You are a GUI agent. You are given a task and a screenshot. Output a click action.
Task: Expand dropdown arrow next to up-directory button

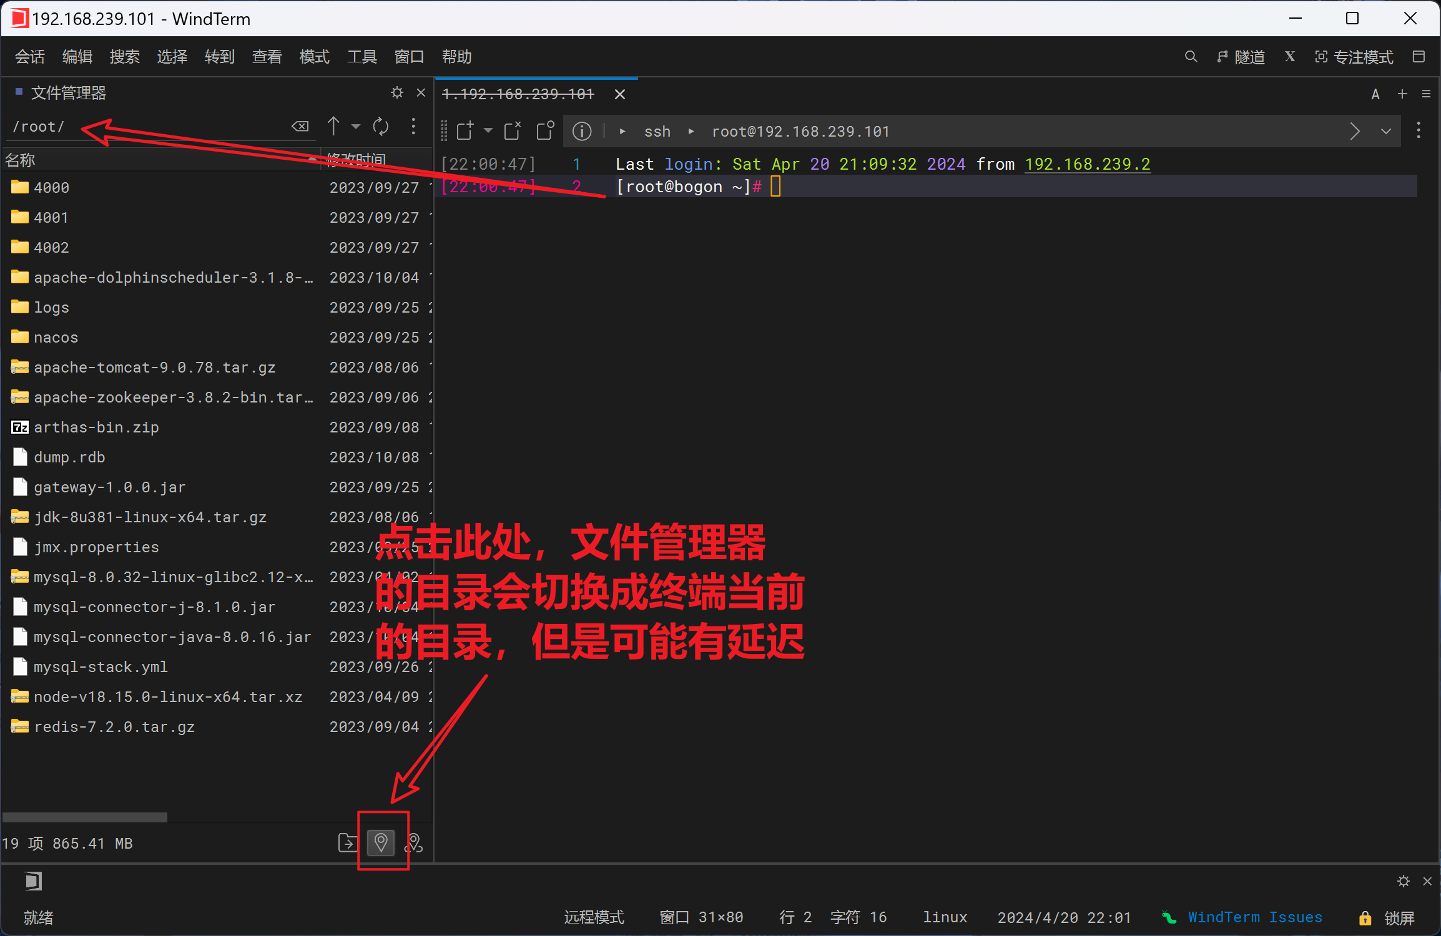[356, 127]
